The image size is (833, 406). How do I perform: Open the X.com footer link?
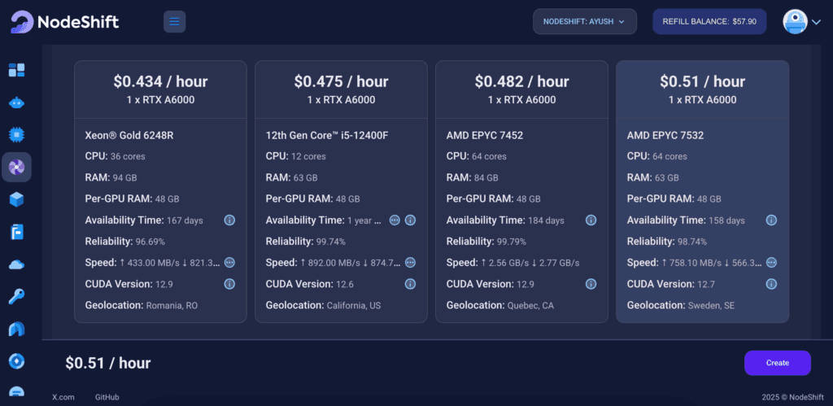click(x=63, y=397)
